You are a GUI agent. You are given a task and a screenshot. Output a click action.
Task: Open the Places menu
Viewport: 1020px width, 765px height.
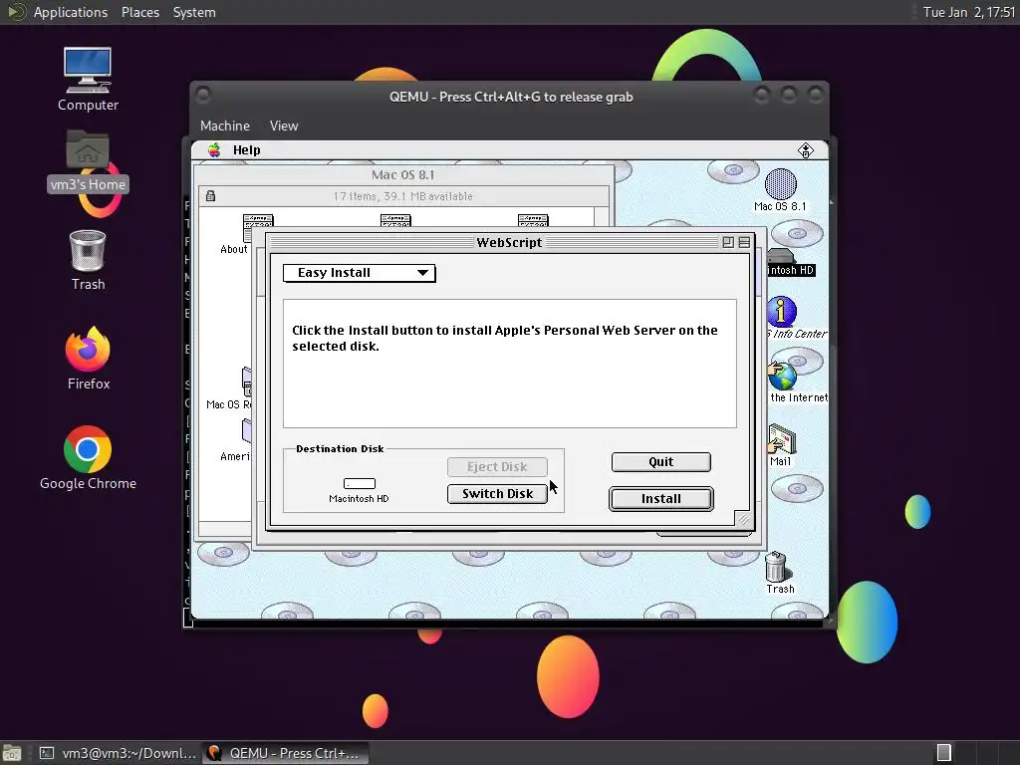pyautogui.click(x=139, y=12)
